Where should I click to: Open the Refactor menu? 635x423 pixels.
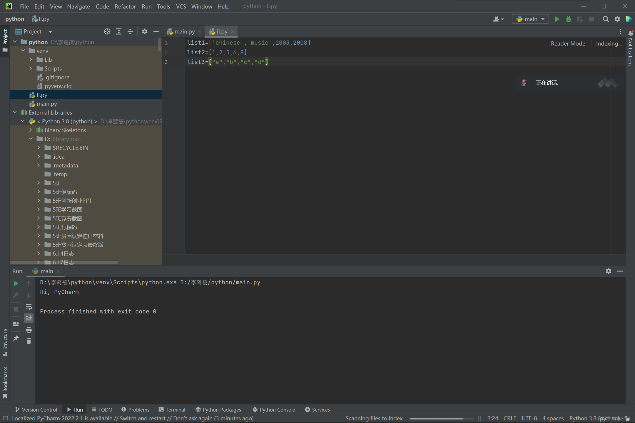pos(125,6)
